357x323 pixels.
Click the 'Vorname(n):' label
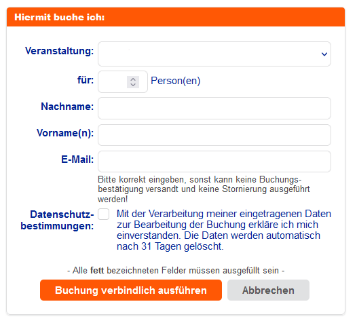coord(65,133)
